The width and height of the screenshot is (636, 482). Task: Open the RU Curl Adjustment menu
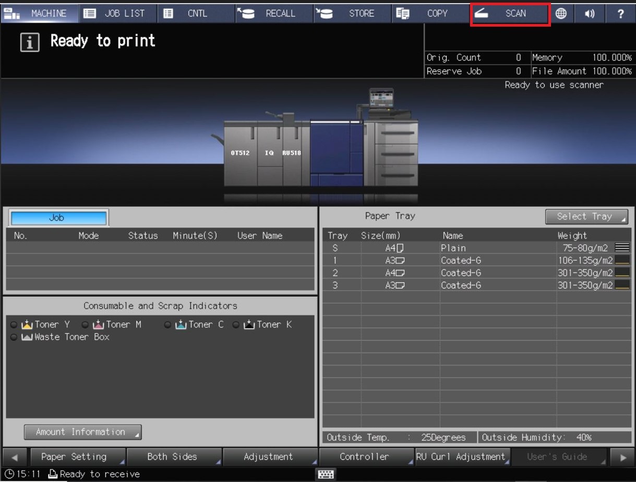(x=461, y=456)
